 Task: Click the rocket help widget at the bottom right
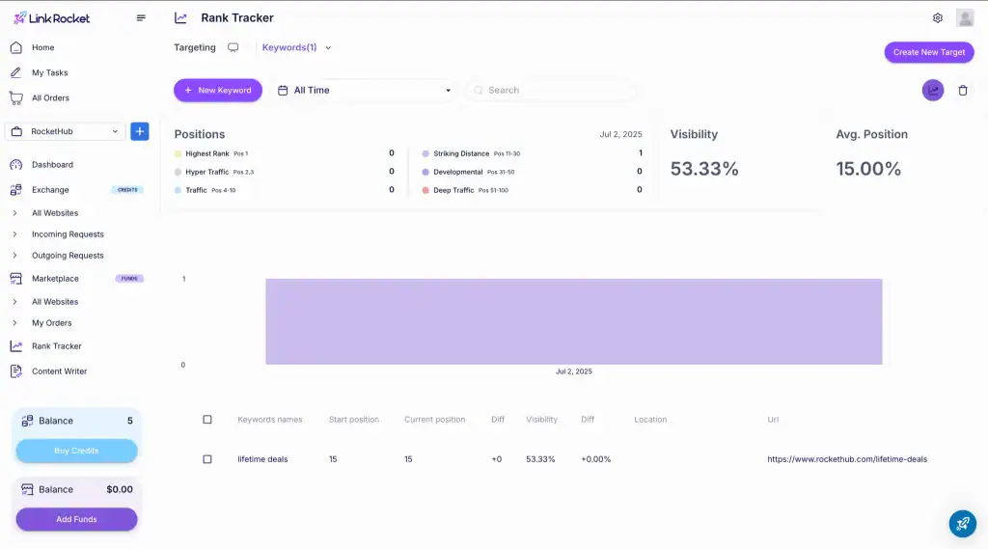(963, 524)
